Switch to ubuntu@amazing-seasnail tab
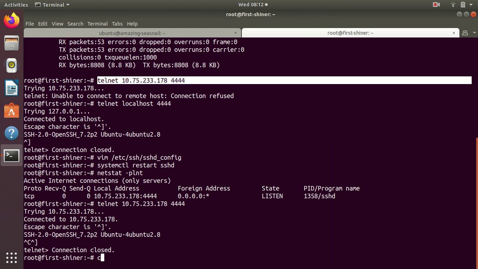478x269 pixels. [132, 33]
